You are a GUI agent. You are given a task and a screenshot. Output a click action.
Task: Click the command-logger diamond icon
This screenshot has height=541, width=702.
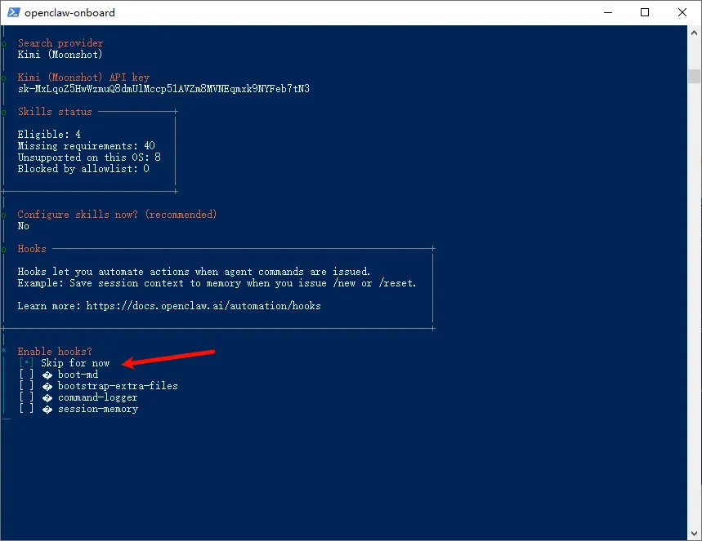pos(47,398)
